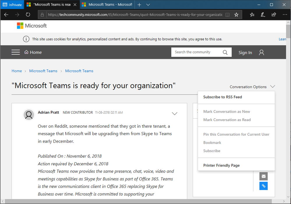
Task: Copy link with the blue link icon
Action: pyautogui.click(x=264, y=186)
